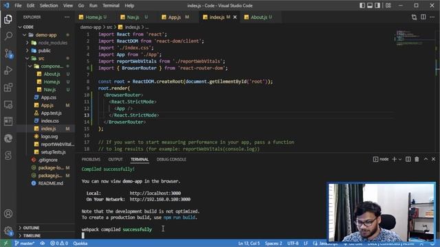
Task: Click errors and warnings count in status bar
Action: click(59, 243)
